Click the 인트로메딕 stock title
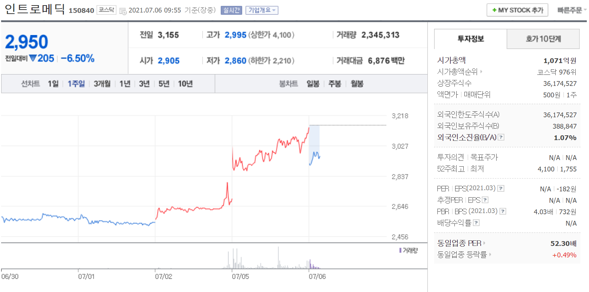Viewport: 589px width, 292px height. 35,9
